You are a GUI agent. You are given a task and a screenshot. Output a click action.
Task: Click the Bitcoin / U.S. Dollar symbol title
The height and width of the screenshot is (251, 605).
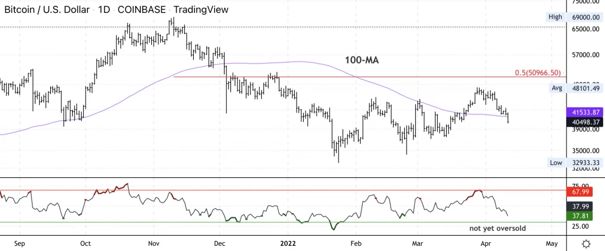47,9
